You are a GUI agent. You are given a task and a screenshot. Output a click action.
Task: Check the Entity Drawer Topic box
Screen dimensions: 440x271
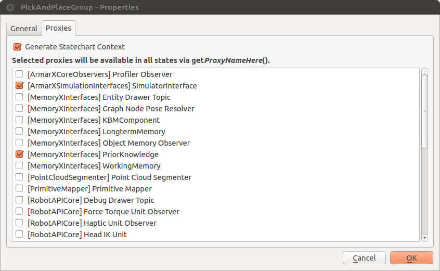[19, 97]
